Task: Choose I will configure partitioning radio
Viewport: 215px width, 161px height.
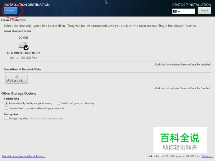Action: [x=58, y=103]
